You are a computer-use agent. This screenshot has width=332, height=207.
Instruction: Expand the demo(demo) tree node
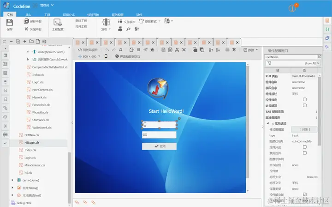click(x=12, y=180)
